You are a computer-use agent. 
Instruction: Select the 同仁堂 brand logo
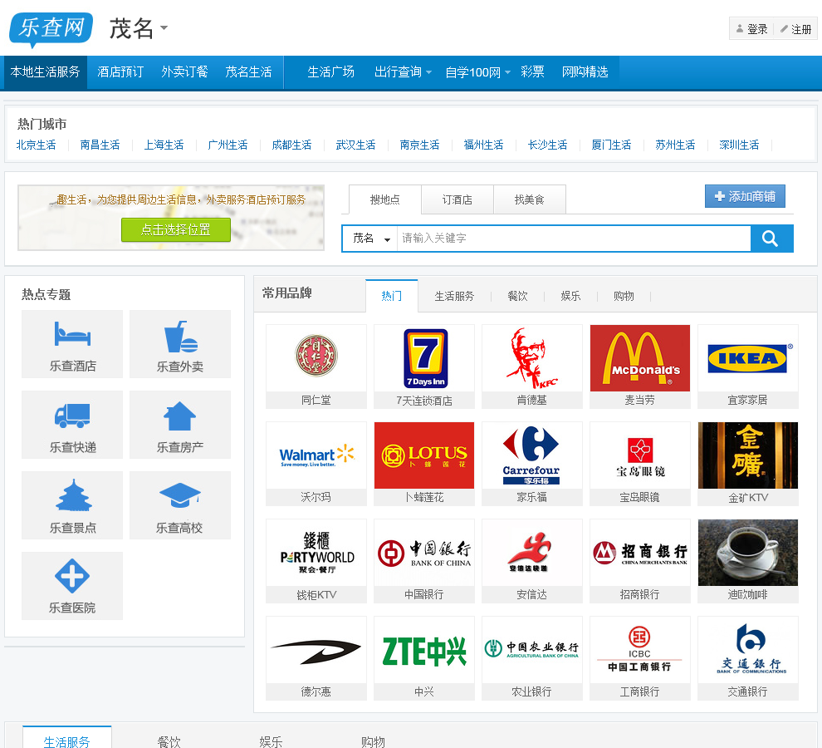(x=316, y=358)
